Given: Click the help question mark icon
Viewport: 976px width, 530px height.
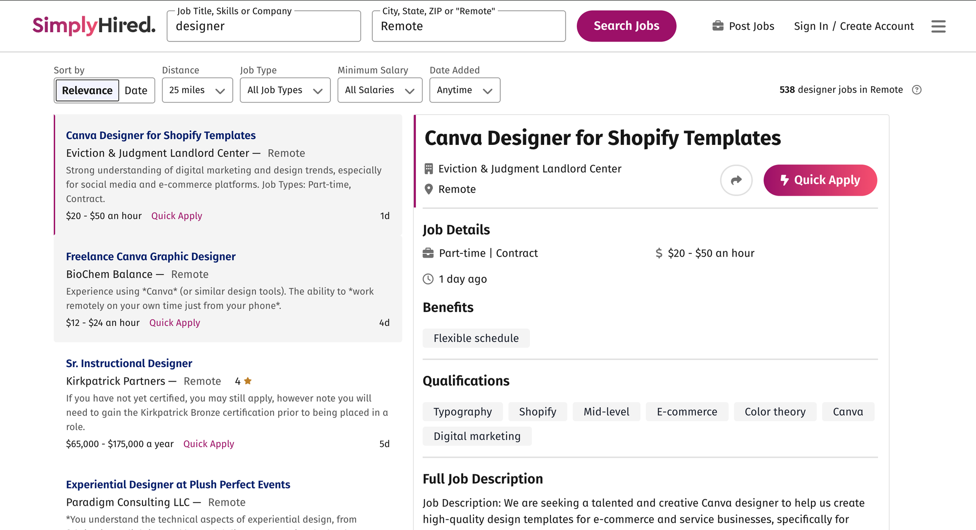Looking at the screenshot, I should tap(916, 90).
